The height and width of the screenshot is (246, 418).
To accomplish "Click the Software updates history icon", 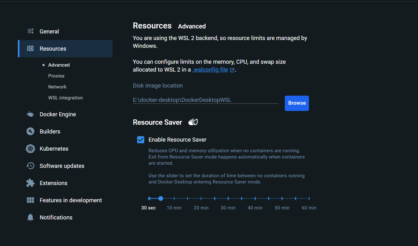I will click(30, 166).
